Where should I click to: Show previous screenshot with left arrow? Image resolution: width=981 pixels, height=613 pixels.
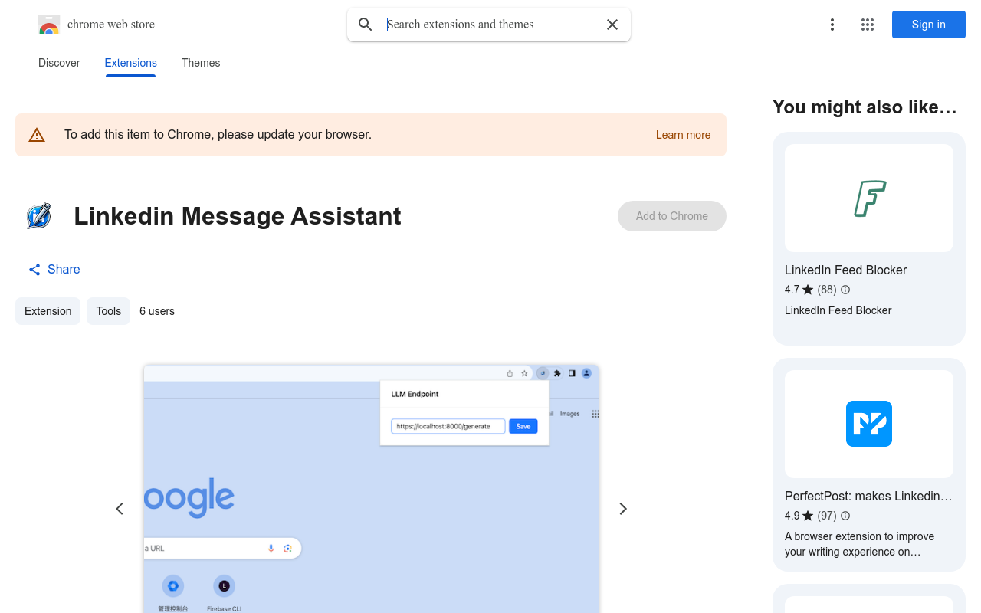pyautogui.click(x=120, y=509)
